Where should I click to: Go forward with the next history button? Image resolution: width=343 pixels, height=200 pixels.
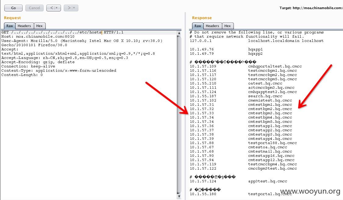71,8
